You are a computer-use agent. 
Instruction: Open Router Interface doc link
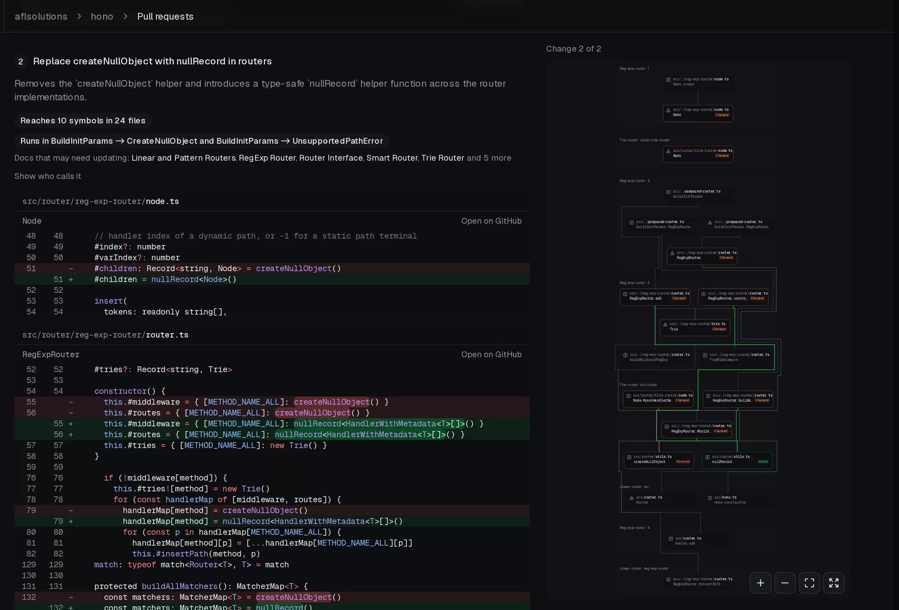pyautogui.click(x=331, y=158)
